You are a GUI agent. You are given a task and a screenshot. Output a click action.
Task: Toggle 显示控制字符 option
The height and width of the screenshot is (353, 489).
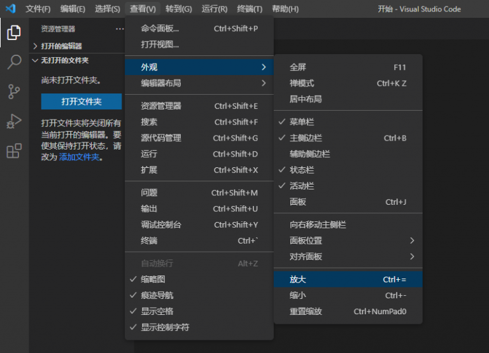199,327
